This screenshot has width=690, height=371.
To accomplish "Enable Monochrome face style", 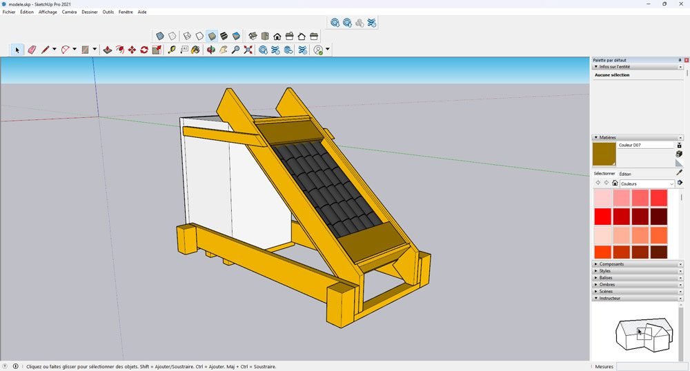I will (x=236, y=36).
